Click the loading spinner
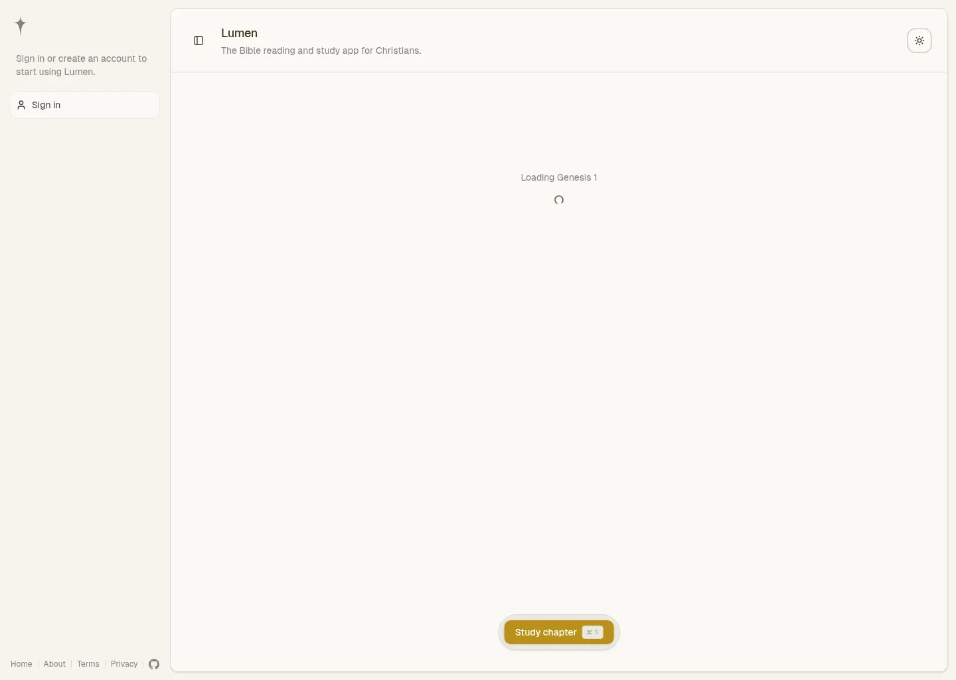 click(x=558, y=200)
